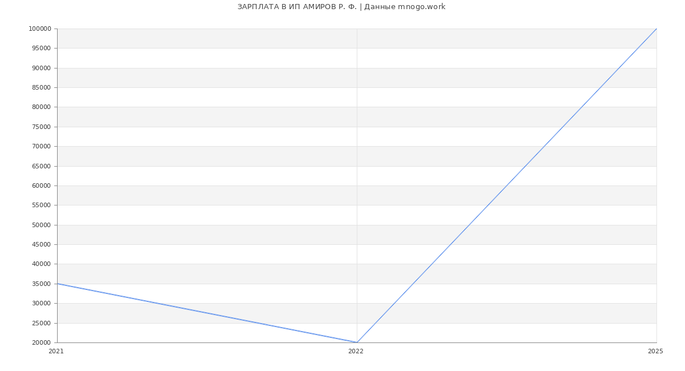This screenshot has height=371, width=685.
Task: Click the 30000 y-axis label
Action: 41,304
